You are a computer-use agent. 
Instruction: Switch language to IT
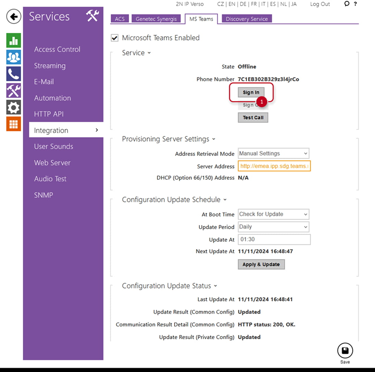263,4
